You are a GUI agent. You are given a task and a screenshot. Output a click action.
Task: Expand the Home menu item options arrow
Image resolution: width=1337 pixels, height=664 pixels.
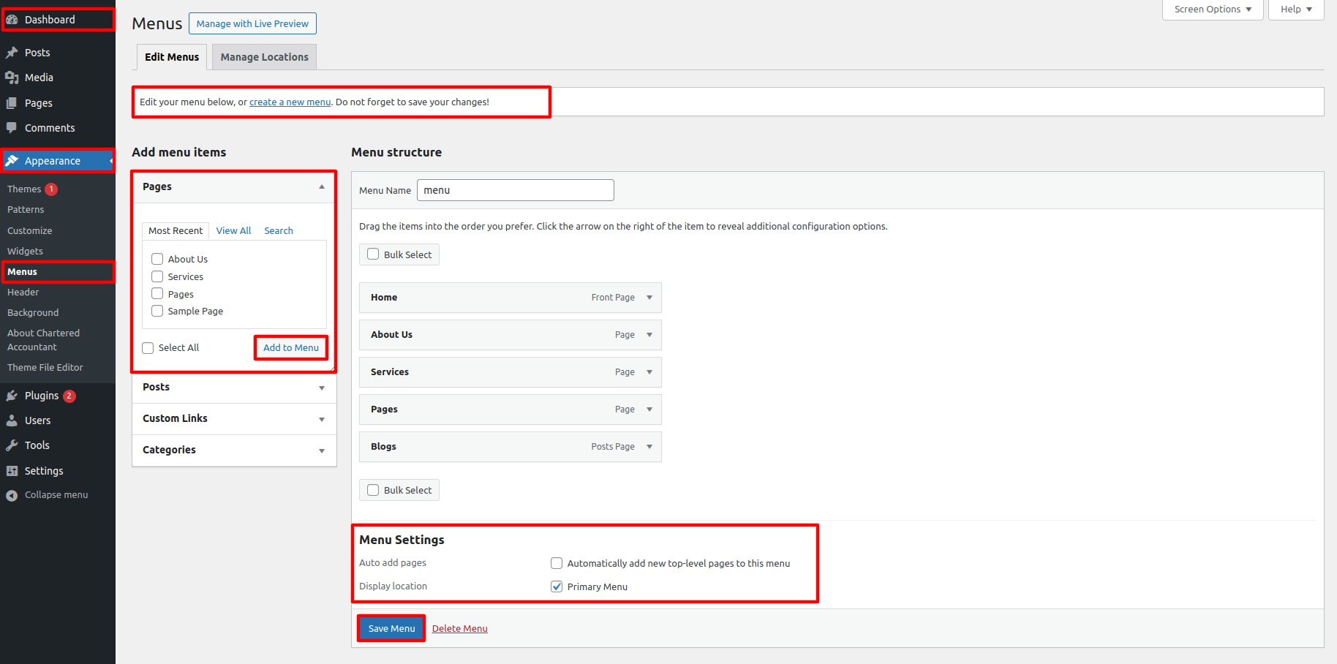[649, 298]
